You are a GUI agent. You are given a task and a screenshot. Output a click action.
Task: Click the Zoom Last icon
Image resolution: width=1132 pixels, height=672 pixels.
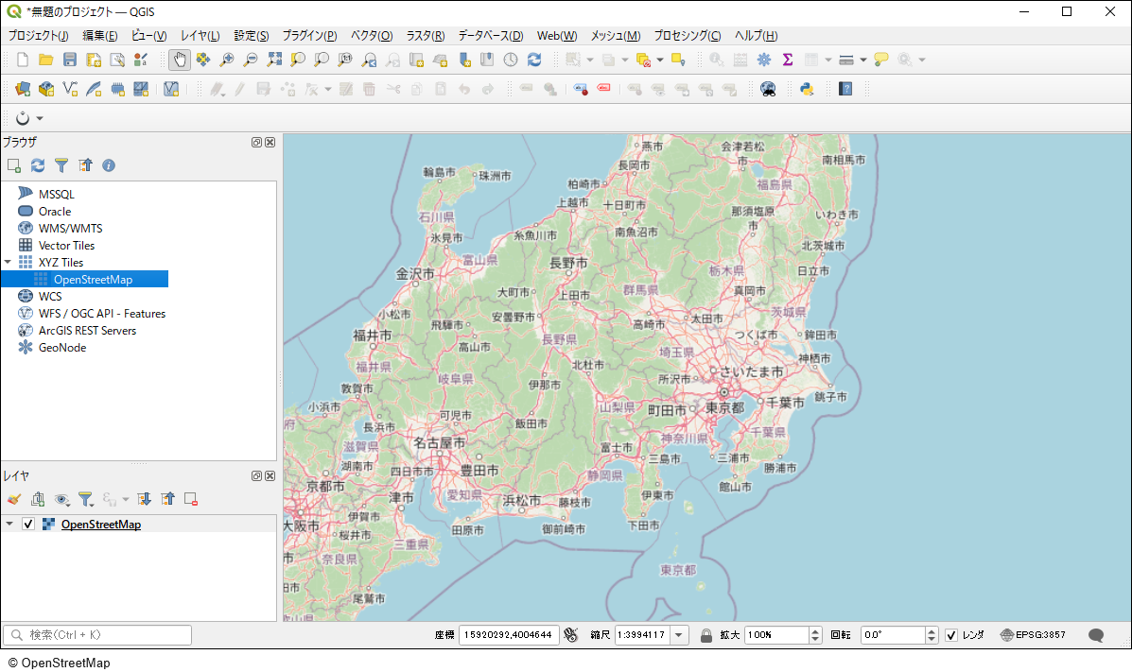369,60
